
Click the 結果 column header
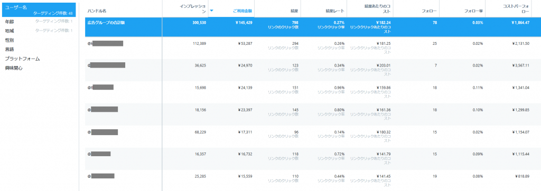click(x=294, y=11)
